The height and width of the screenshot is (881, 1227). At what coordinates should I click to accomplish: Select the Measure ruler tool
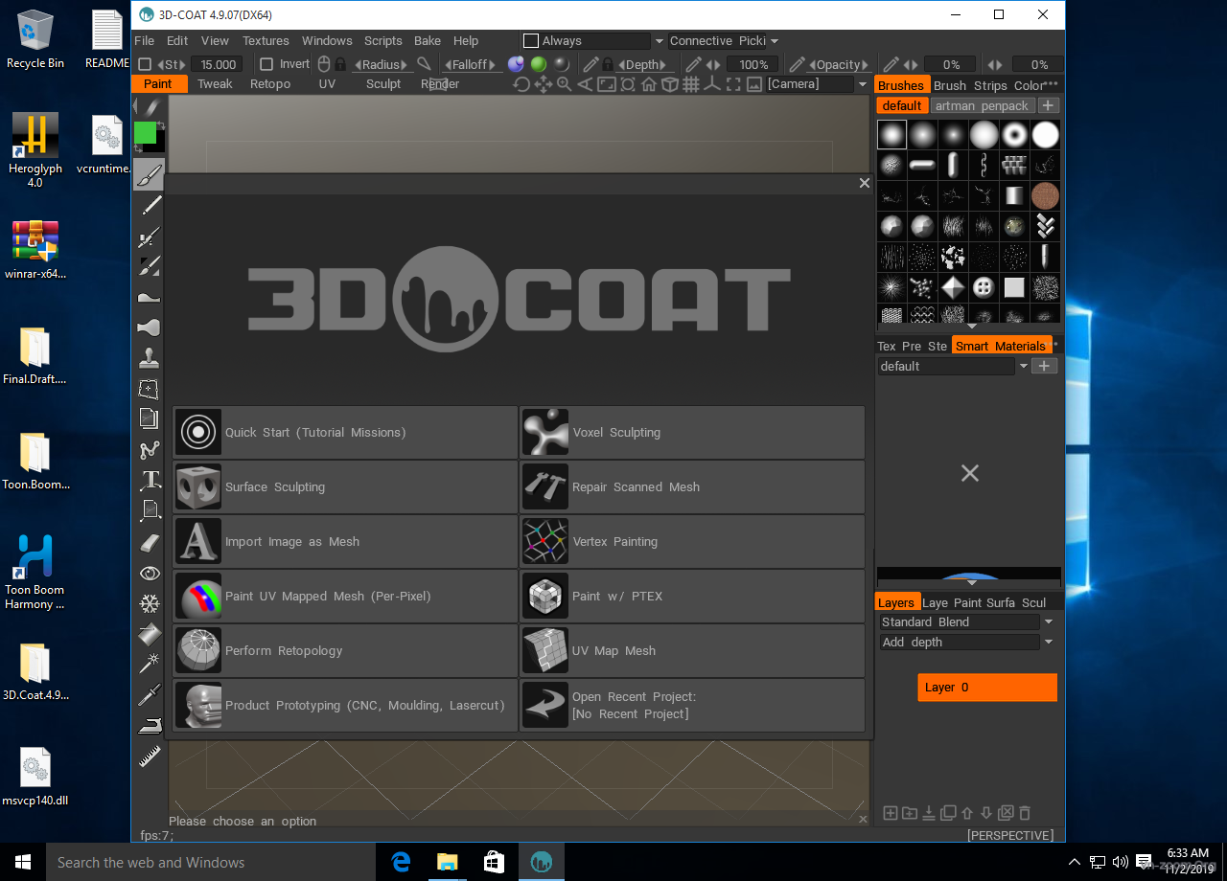pos(149,757)
